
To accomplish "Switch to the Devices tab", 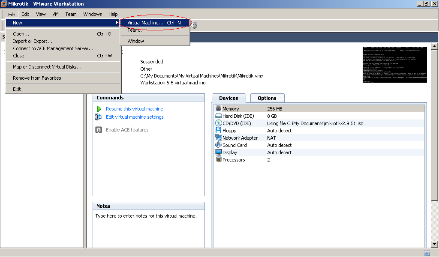I will pos(229,98).
